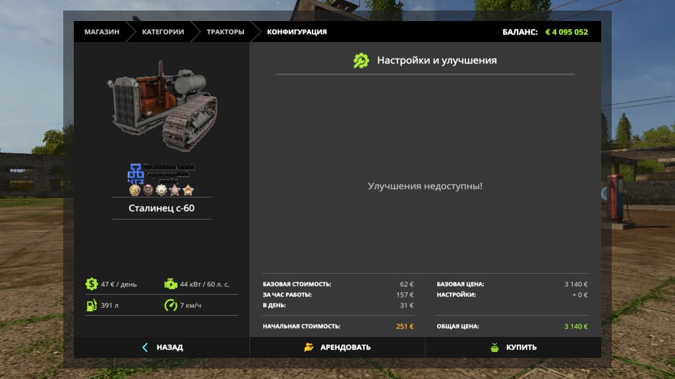
Task: Click the ОБЩАЯ ЦЕНА total of 3 140 €
Action: [x=575, y=326]
